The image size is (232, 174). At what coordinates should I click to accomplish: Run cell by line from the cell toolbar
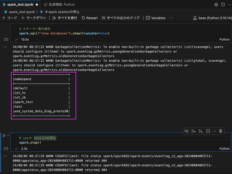point(187,131)
